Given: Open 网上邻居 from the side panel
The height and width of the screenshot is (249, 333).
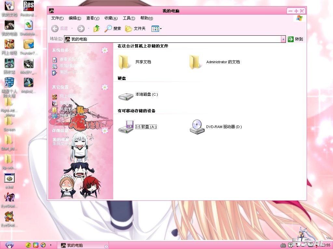Looking at the screenshot, I should tap(64, 96).
